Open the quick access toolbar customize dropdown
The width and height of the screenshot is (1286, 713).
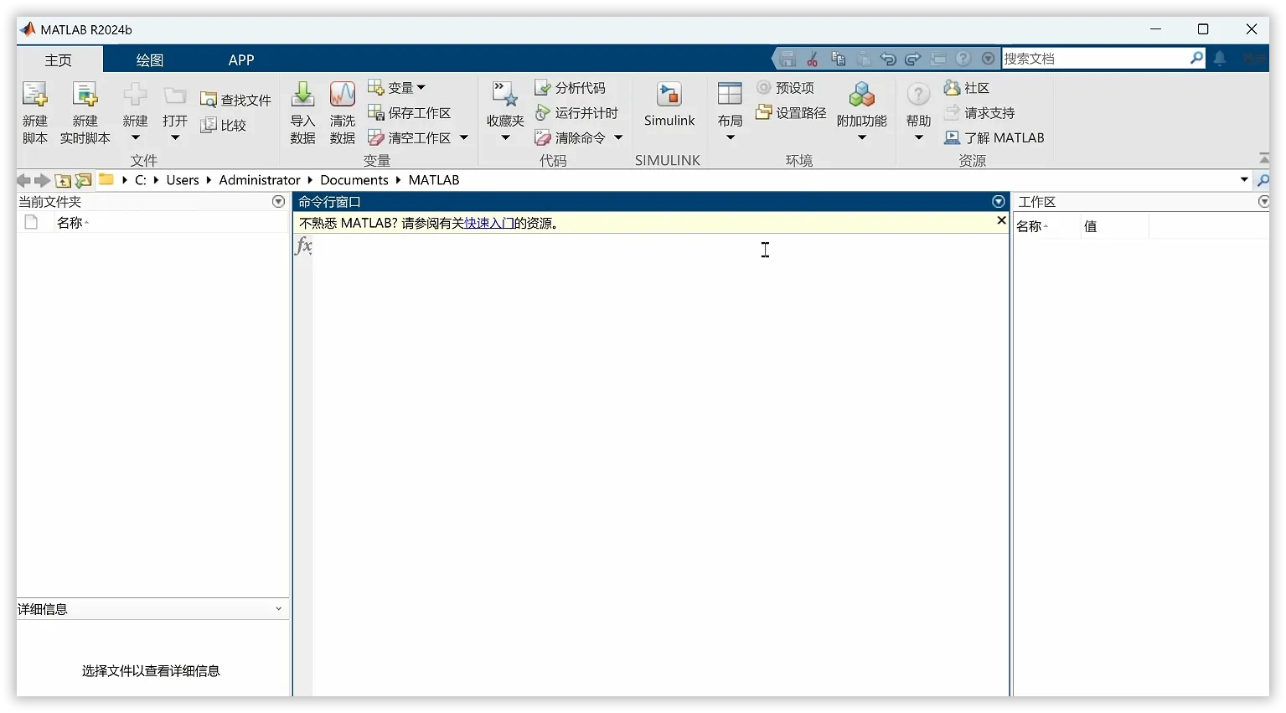(x=989, y=59)
